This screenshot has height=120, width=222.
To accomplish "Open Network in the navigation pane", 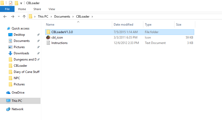I will (18, 109).
